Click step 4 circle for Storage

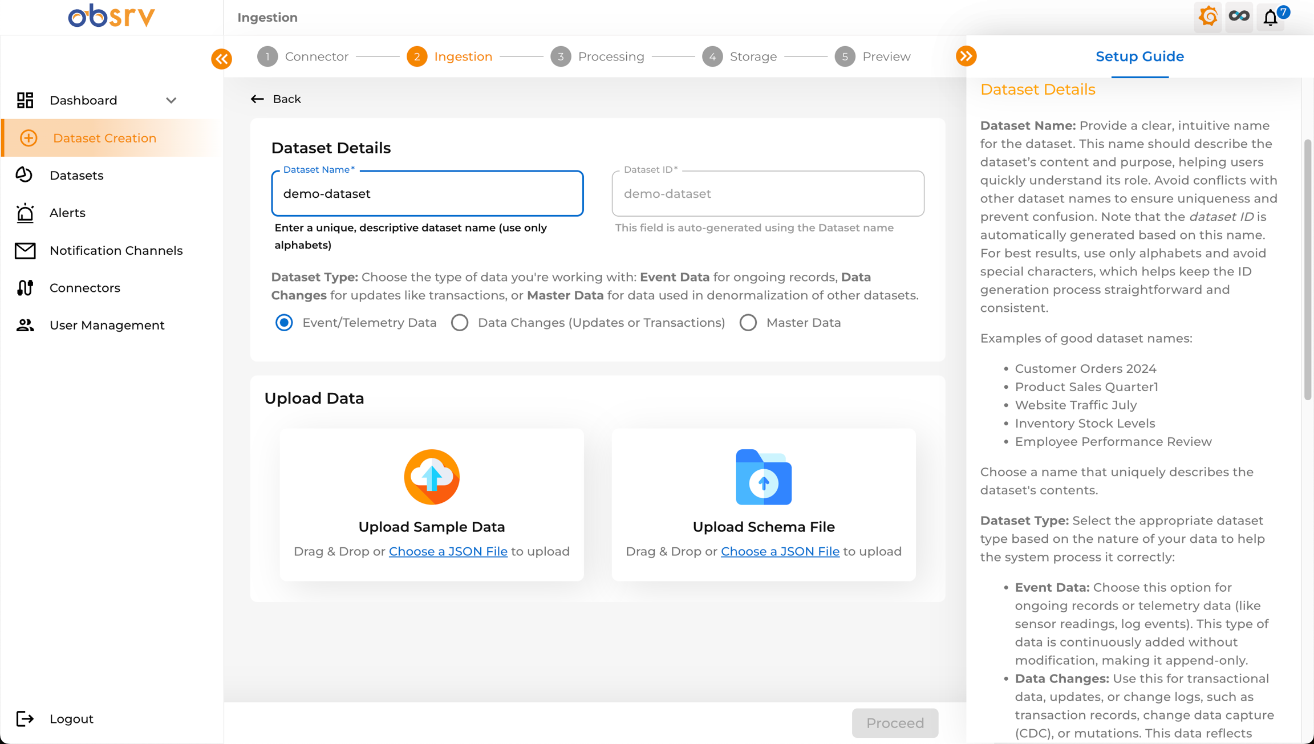[712, 56]
